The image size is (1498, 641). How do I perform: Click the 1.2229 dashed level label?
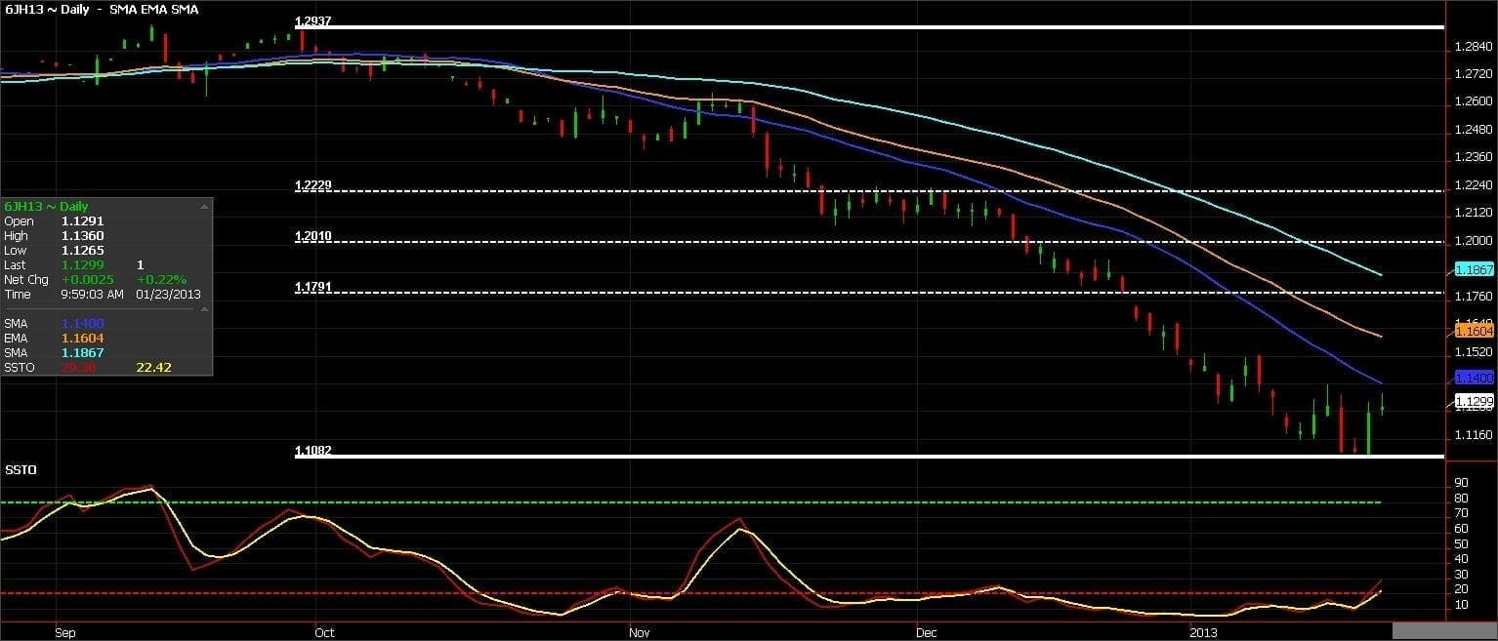[313, 185]
